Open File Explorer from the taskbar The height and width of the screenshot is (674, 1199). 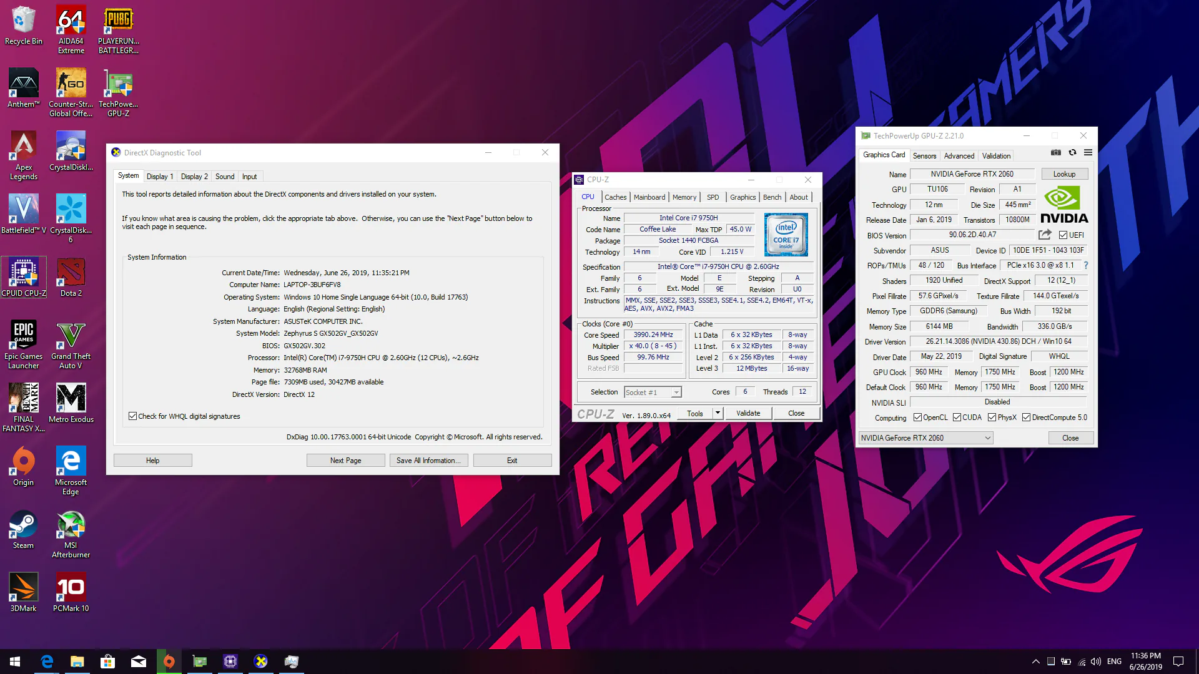click(77, 662)
